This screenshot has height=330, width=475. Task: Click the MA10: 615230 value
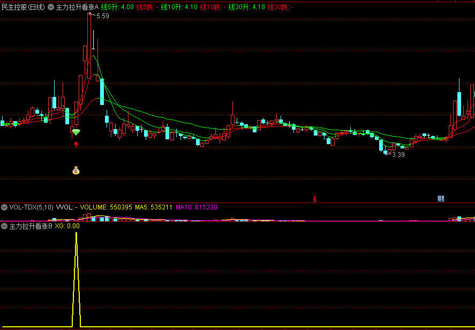point(197,207)
